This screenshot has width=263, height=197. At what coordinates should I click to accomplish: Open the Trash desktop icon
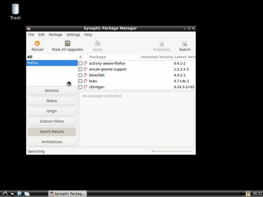15,9
